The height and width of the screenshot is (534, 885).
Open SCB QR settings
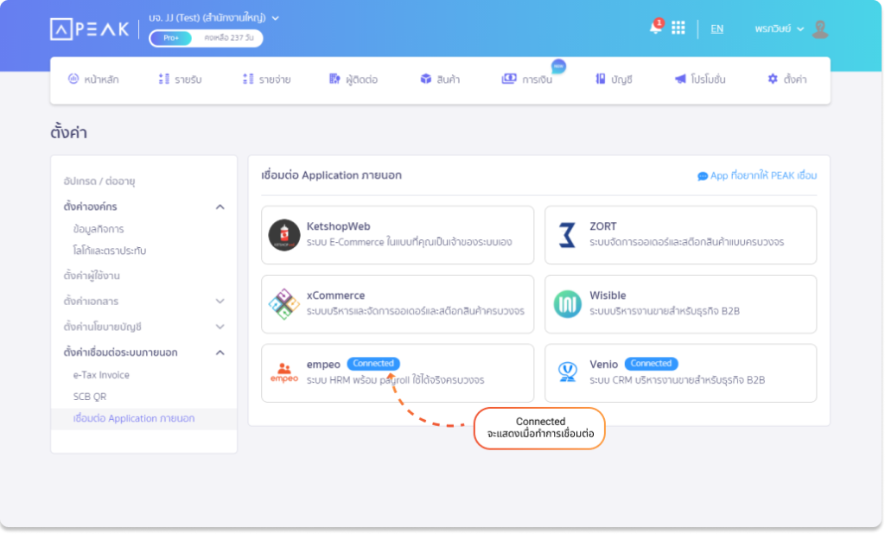click(90, 397)
